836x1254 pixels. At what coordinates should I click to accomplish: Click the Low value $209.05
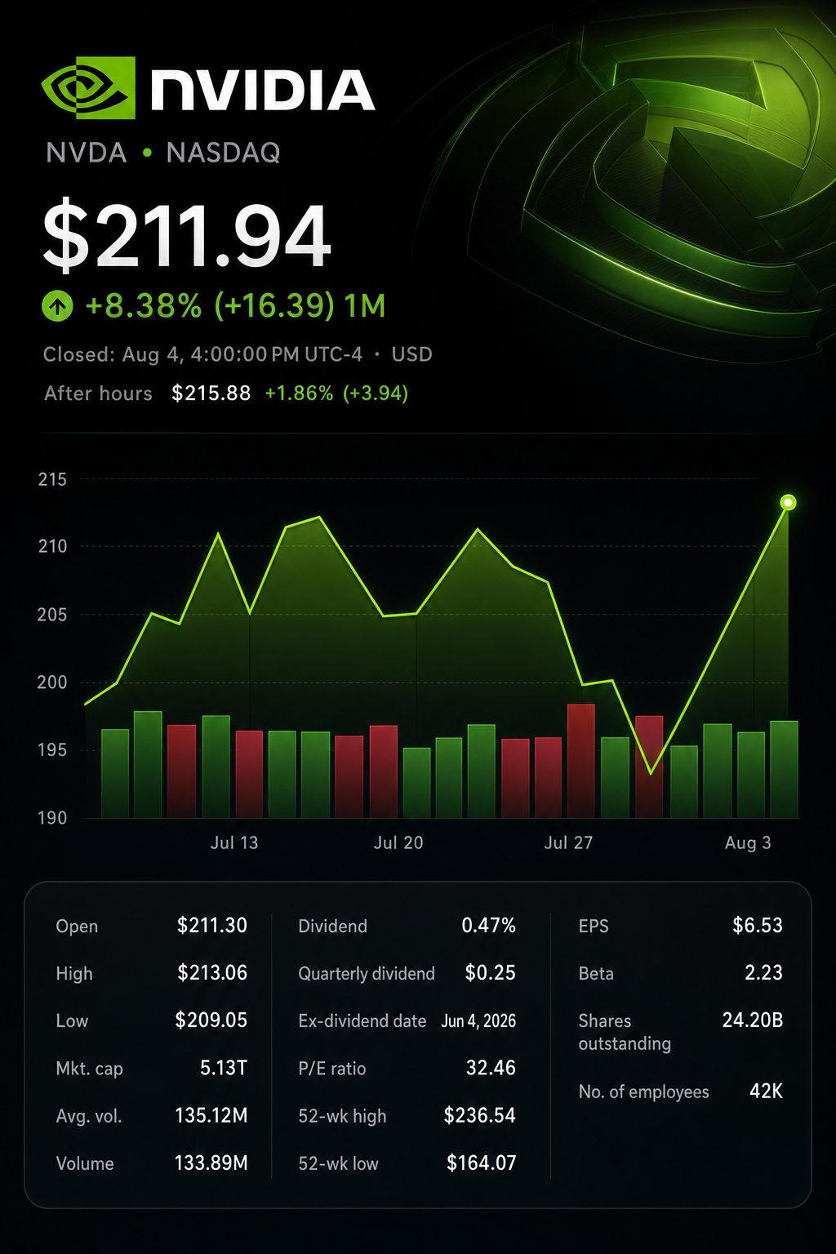click(x=211, y=1020)
